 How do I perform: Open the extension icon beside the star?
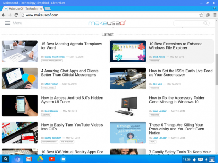(208, 15)
